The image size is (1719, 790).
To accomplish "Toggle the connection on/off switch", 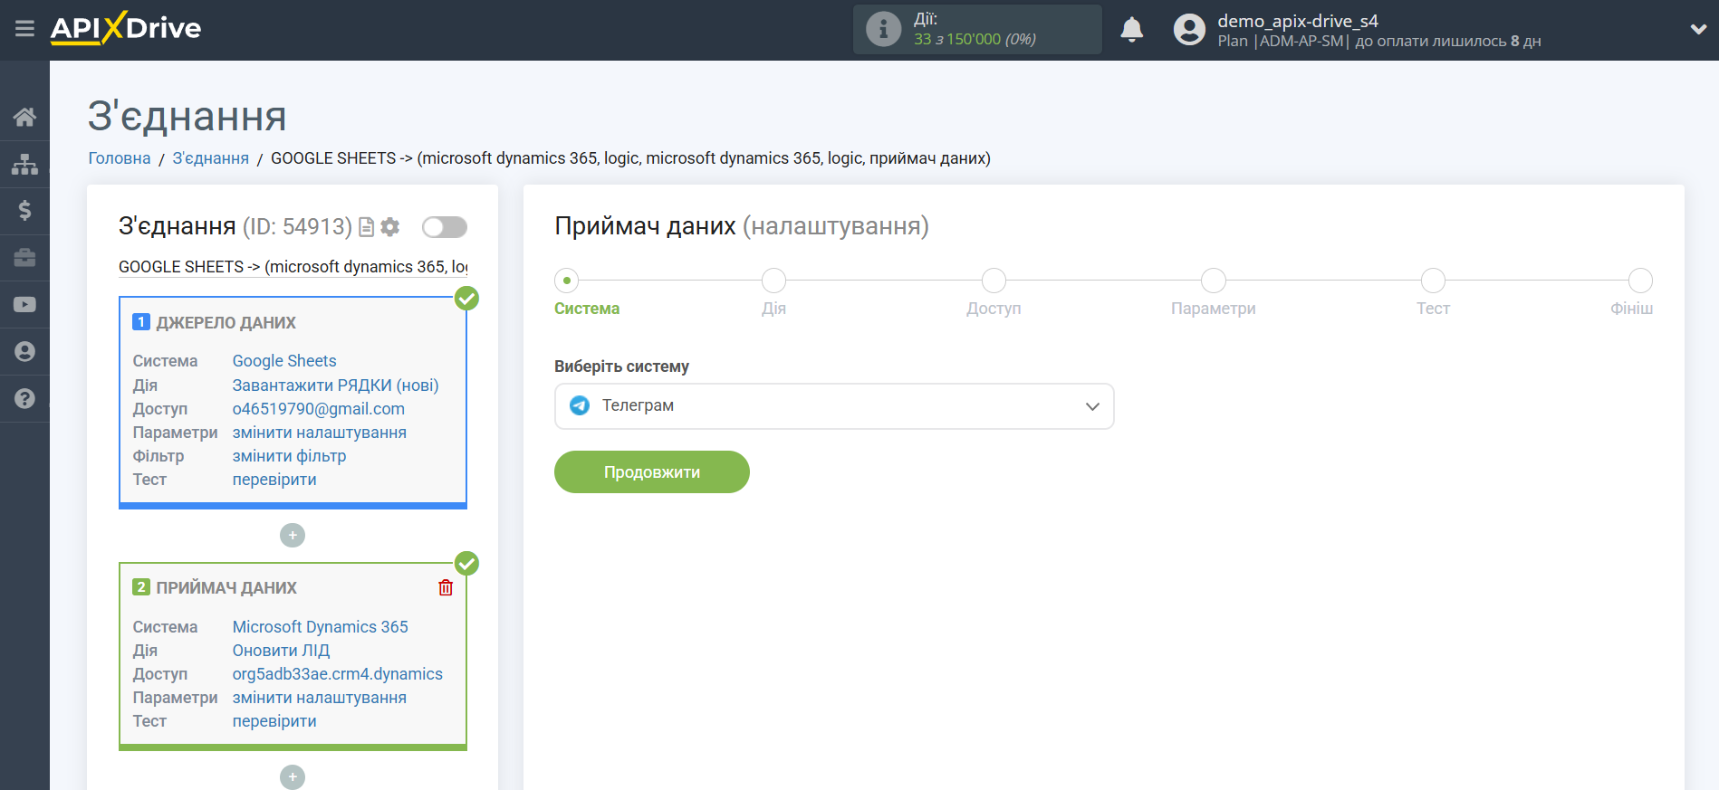I will tap(445, 227).
